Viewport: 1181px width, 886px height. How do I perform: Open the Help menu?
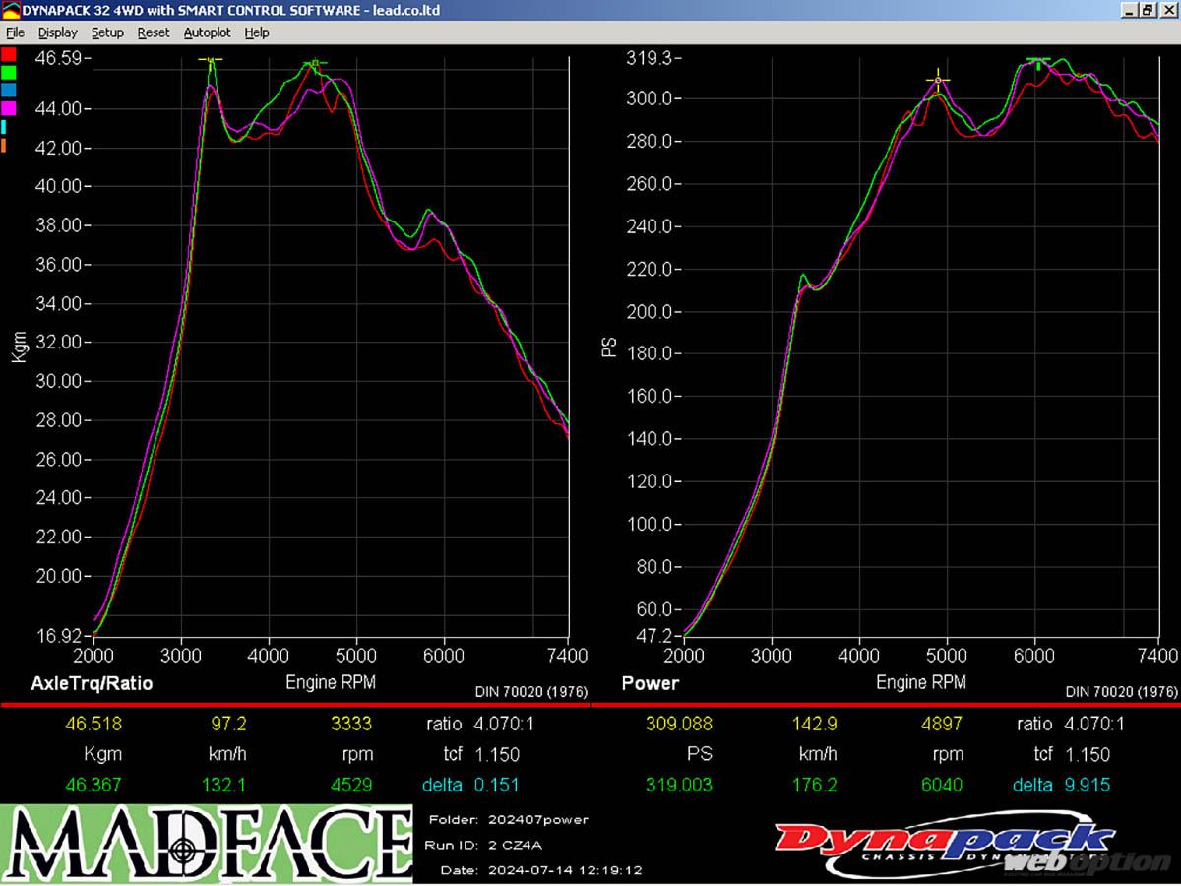point(257,32)
